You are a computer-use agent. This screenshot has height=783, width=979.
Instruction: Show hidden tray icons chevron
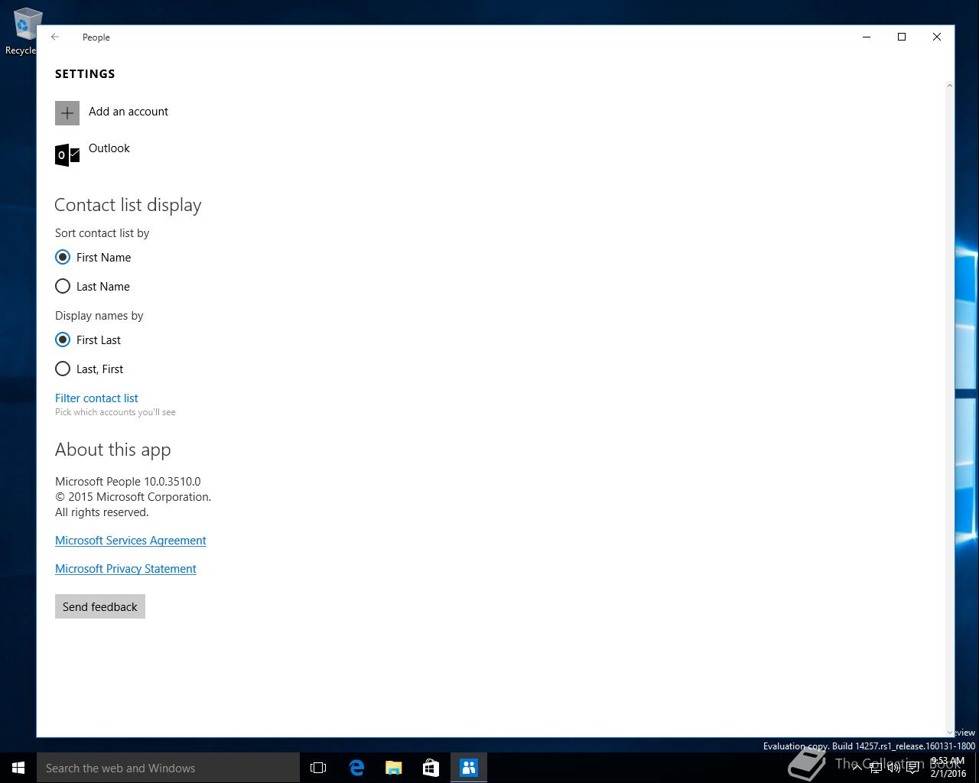pyautogui.click(x=857, y=768)
